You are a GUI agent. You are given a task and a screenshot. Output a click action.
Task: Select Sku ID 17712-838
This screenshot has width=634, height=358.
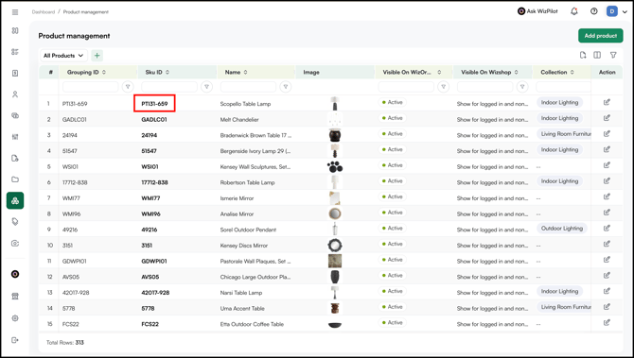pyautogui.click(x=154, y=182)
